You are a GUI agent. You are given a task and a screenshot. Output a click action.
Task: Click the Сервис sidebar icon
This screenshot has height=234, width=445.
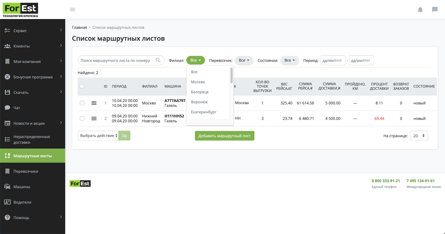point(7,31)
